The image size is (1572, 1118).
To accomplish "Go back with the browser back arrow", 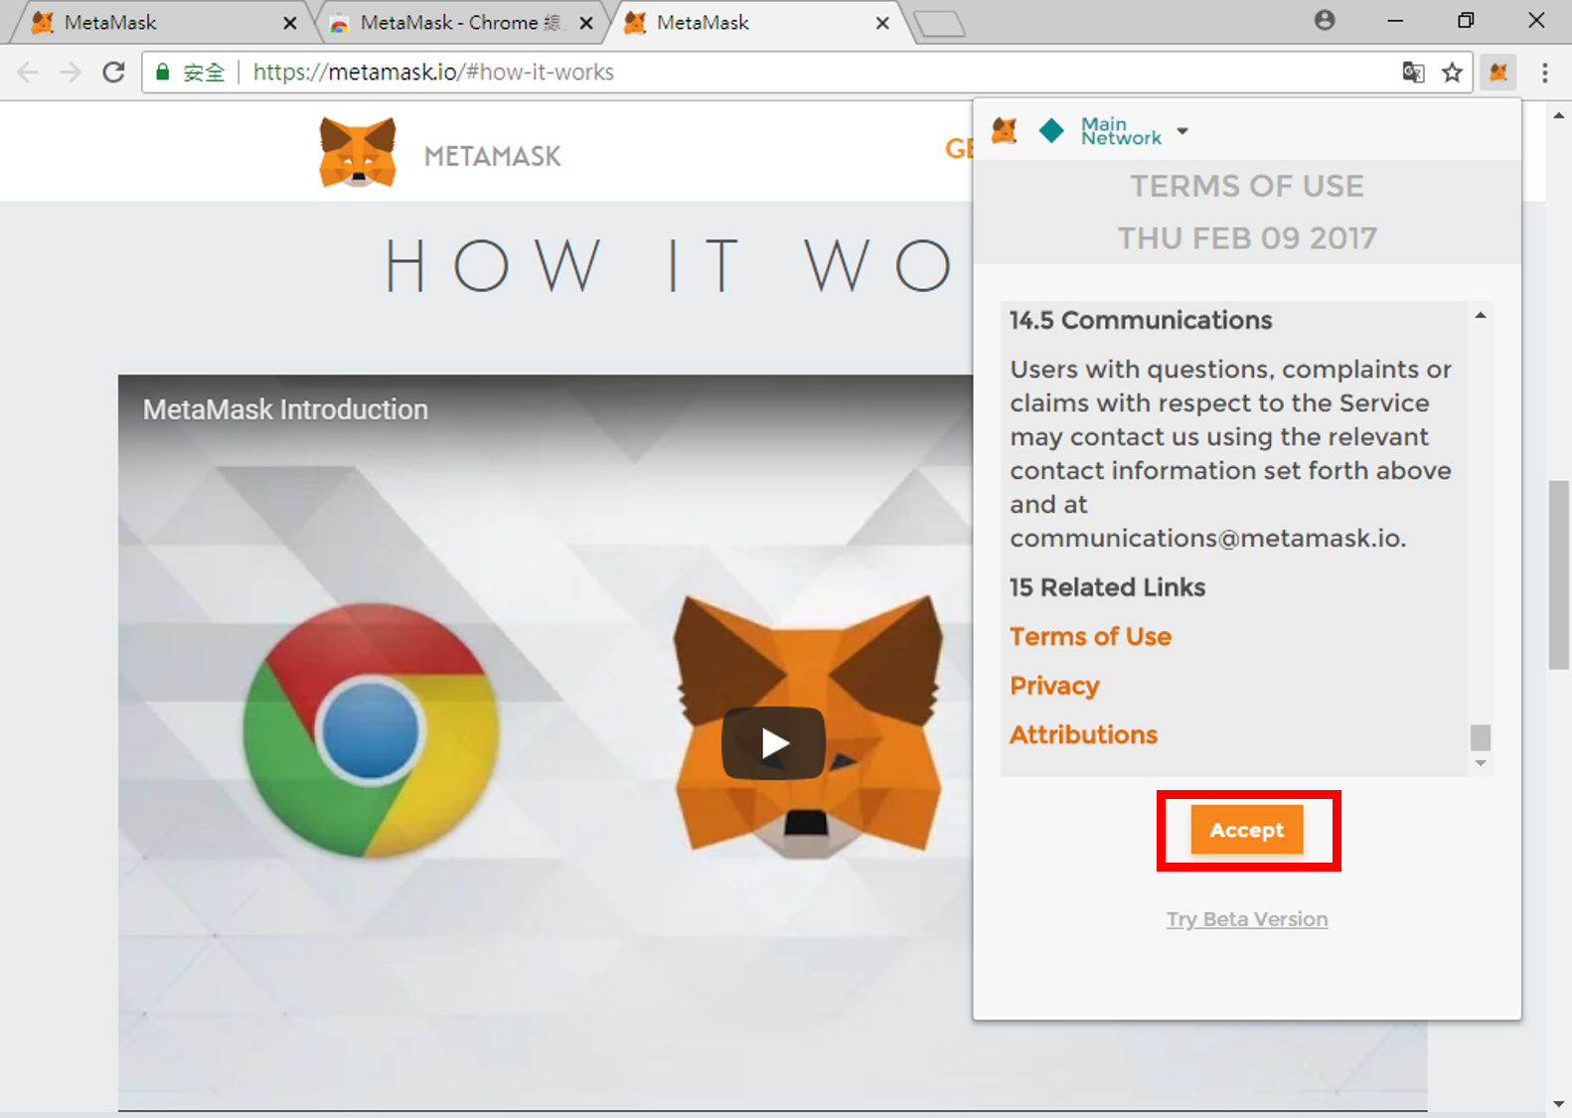I will pos(28,73).
